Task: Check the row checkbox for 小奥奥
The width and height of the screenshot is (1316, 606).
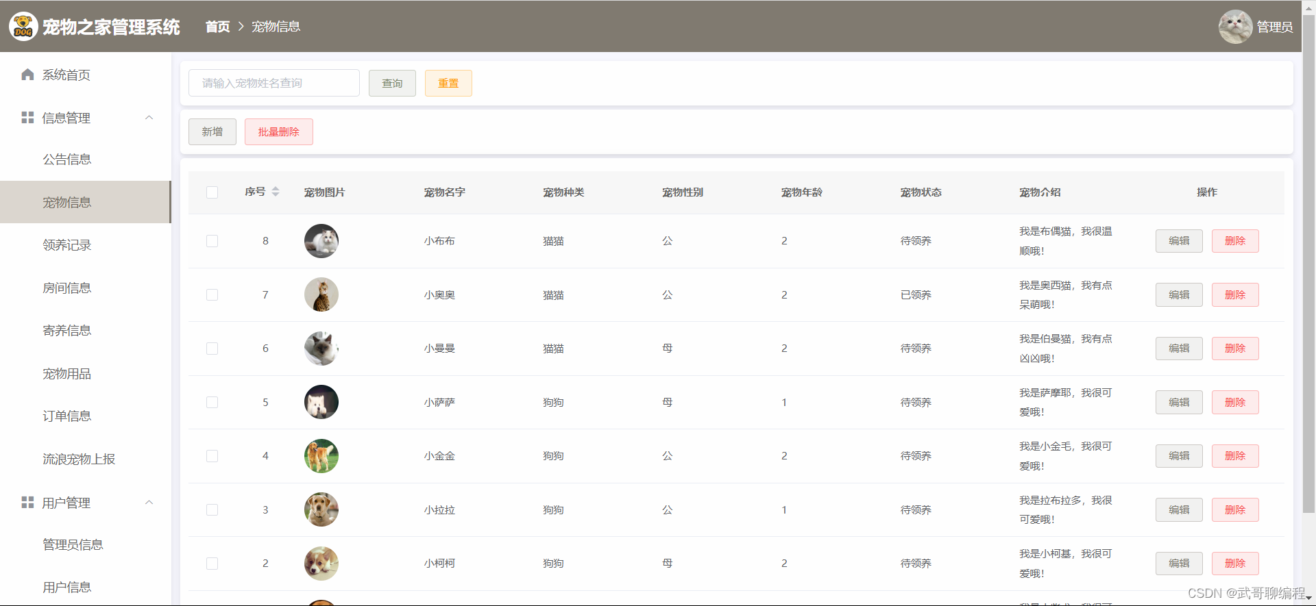Action: 212,294
